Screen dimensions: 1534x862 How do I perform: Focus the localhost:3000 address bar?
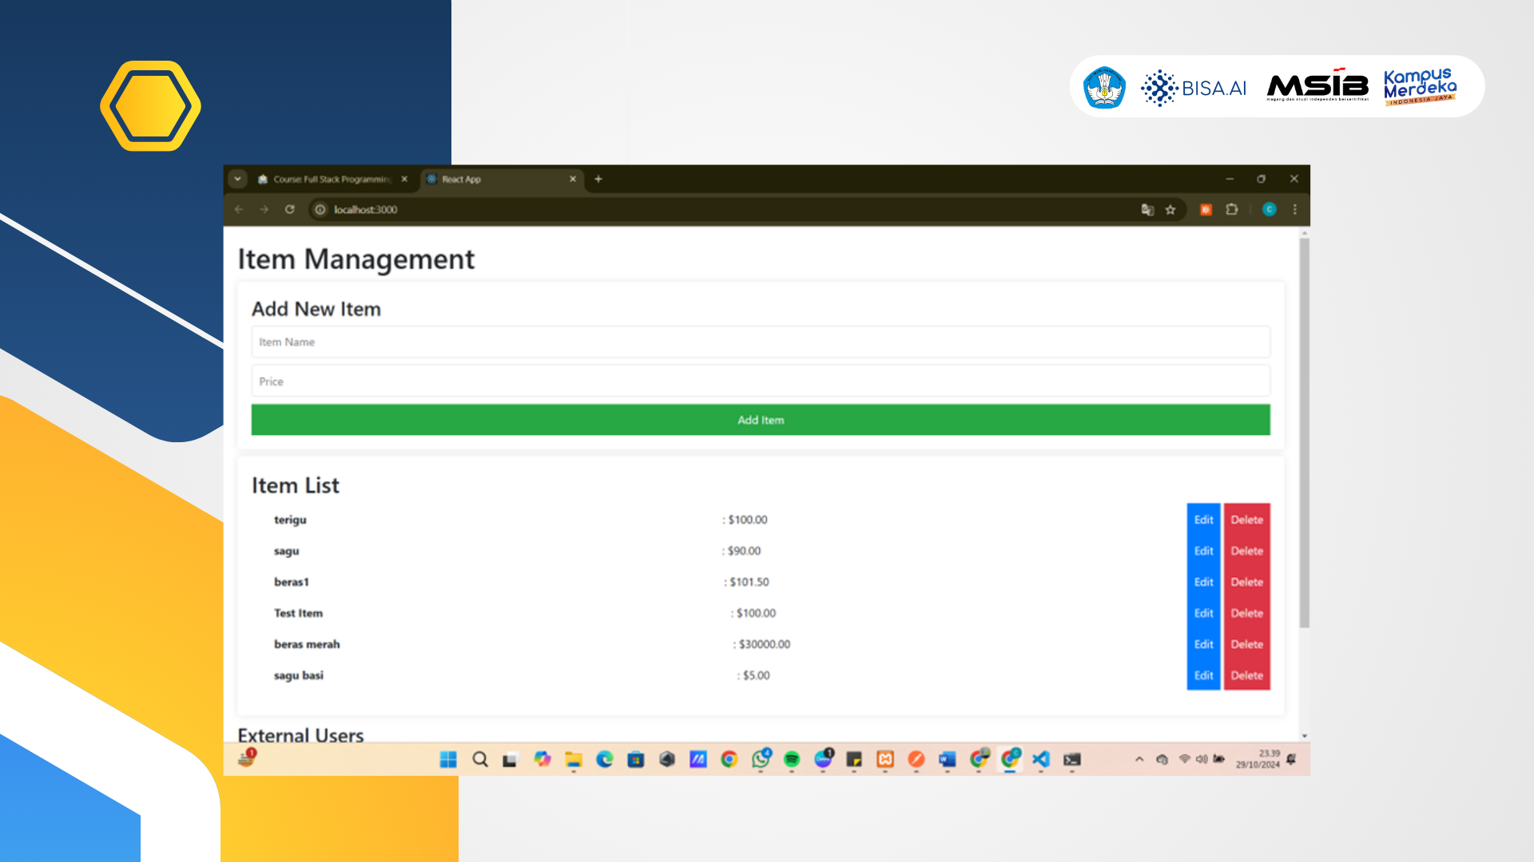[x=719, y=209]
